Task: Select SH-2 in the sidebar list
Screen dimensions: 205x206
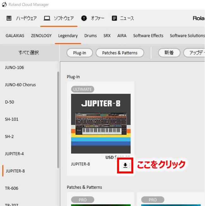Action: pyautogui.click(x=9, y=136)
